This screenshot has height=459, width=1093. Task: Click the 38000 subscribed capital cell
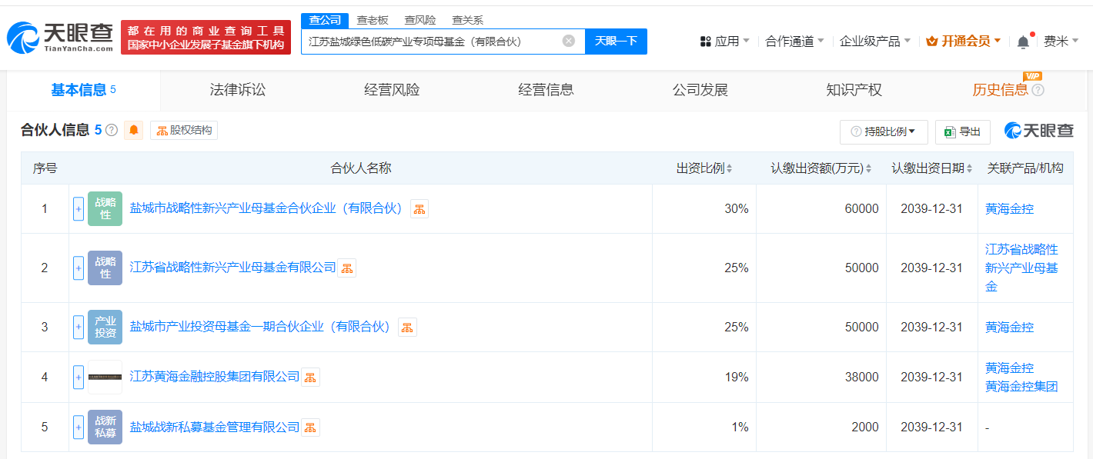click(821, 377)
